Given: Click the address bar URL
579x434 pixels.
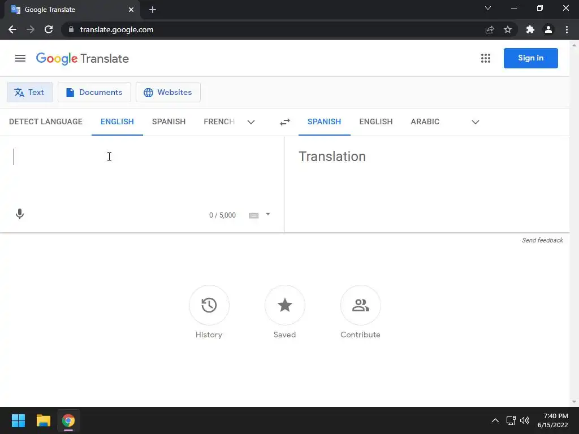Looking at the screenshot, I should (116, 29).
